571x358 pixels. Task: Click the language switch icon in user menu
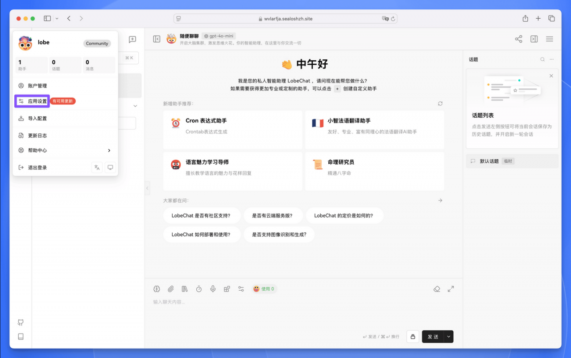pos(97,168)
